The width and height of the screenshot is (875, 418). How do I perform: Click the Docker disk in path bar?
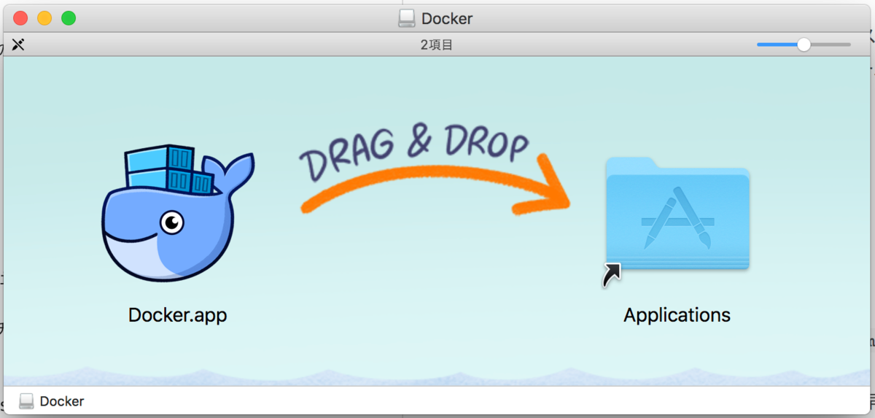click(x=27, y=401)
